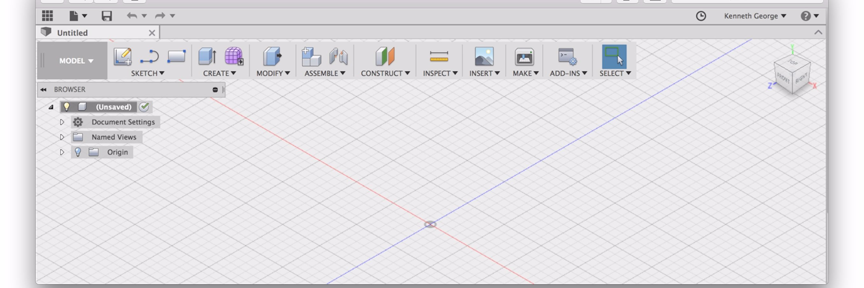Open the MODEL workspace dropdown
Image resolution: width=864 pixels, height=288 pixels.
(x=76, y=61)
